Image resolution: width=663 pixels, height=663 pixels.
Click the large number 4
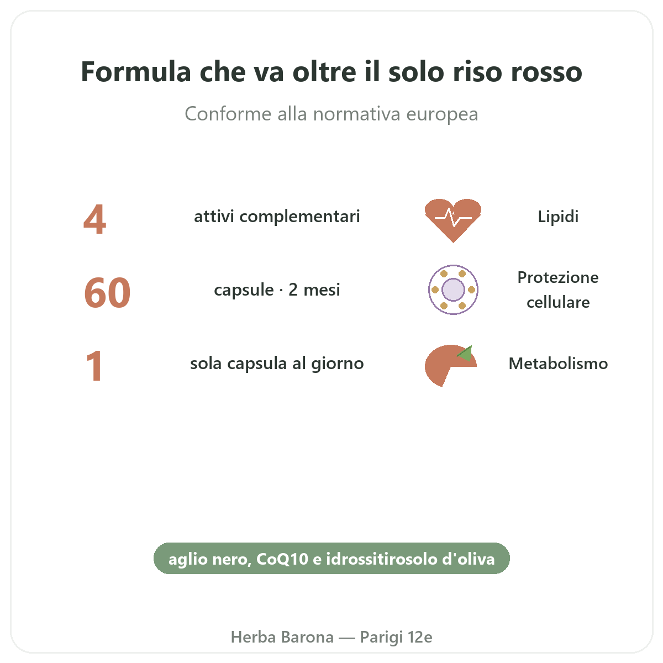point(94,220)
